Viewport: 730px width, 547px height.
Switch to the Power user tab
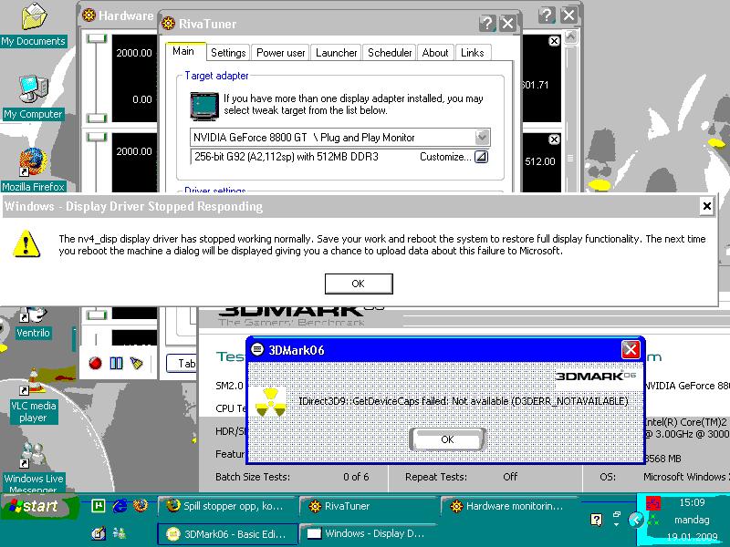coord(281,53)
